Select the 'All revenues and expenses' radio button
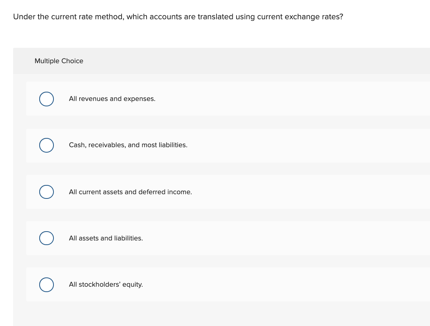The image size is (430, 326). (46, 99)
